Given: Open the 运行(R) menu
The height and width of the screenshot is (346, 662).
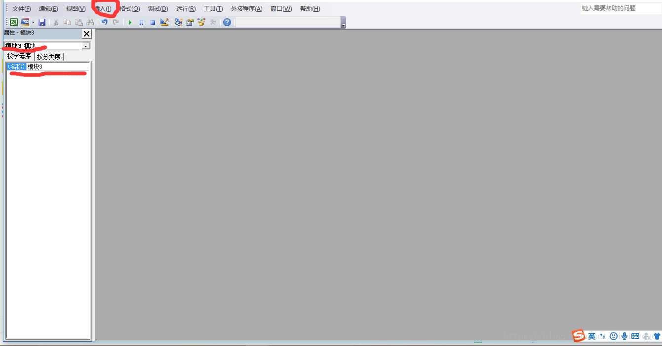Looking at the screenshot, I should pyautogui.click(x=186, y=9).
